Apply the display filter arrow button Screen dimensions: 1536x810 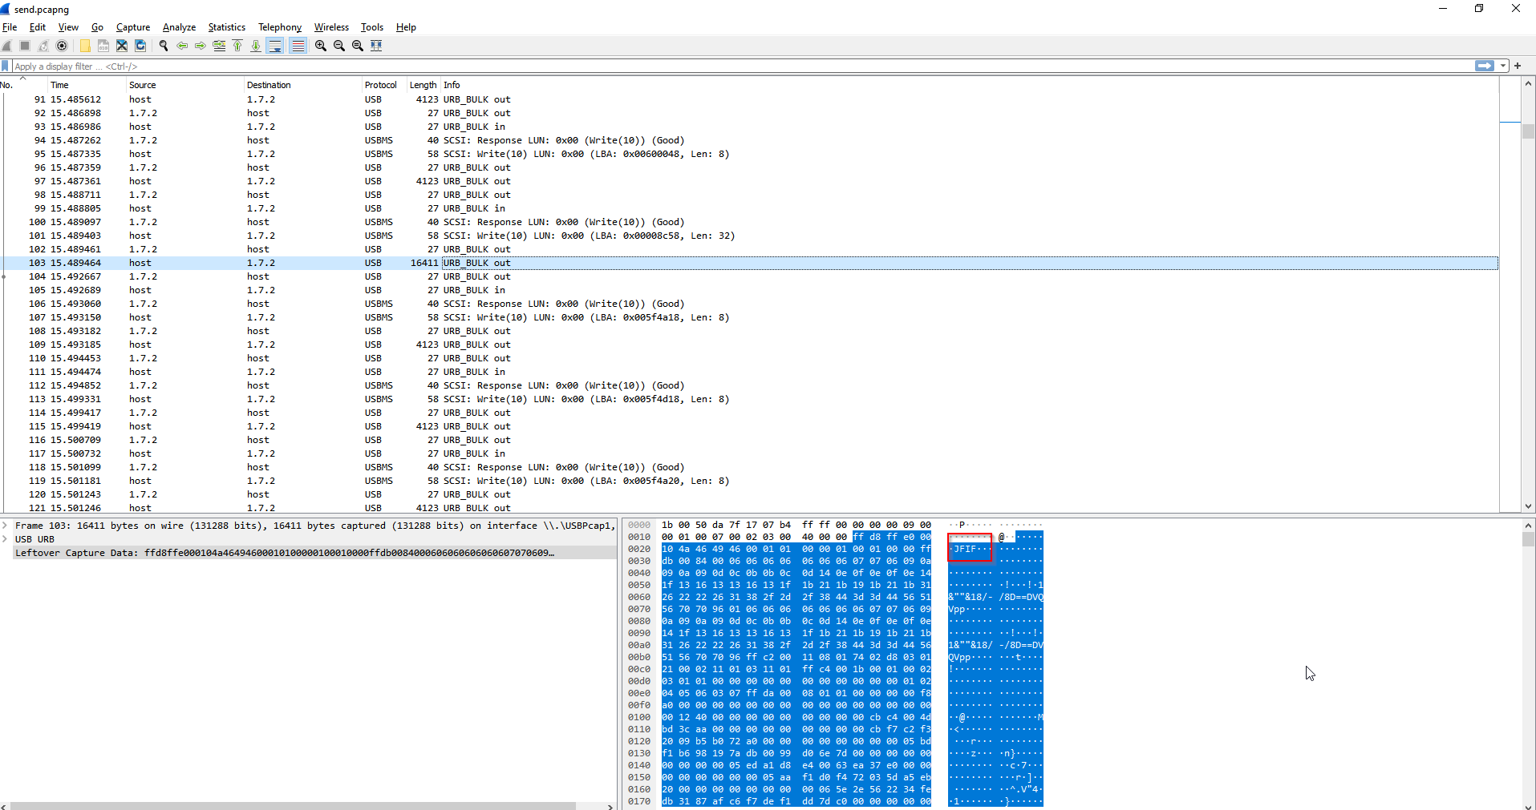tap(1484, 66)
